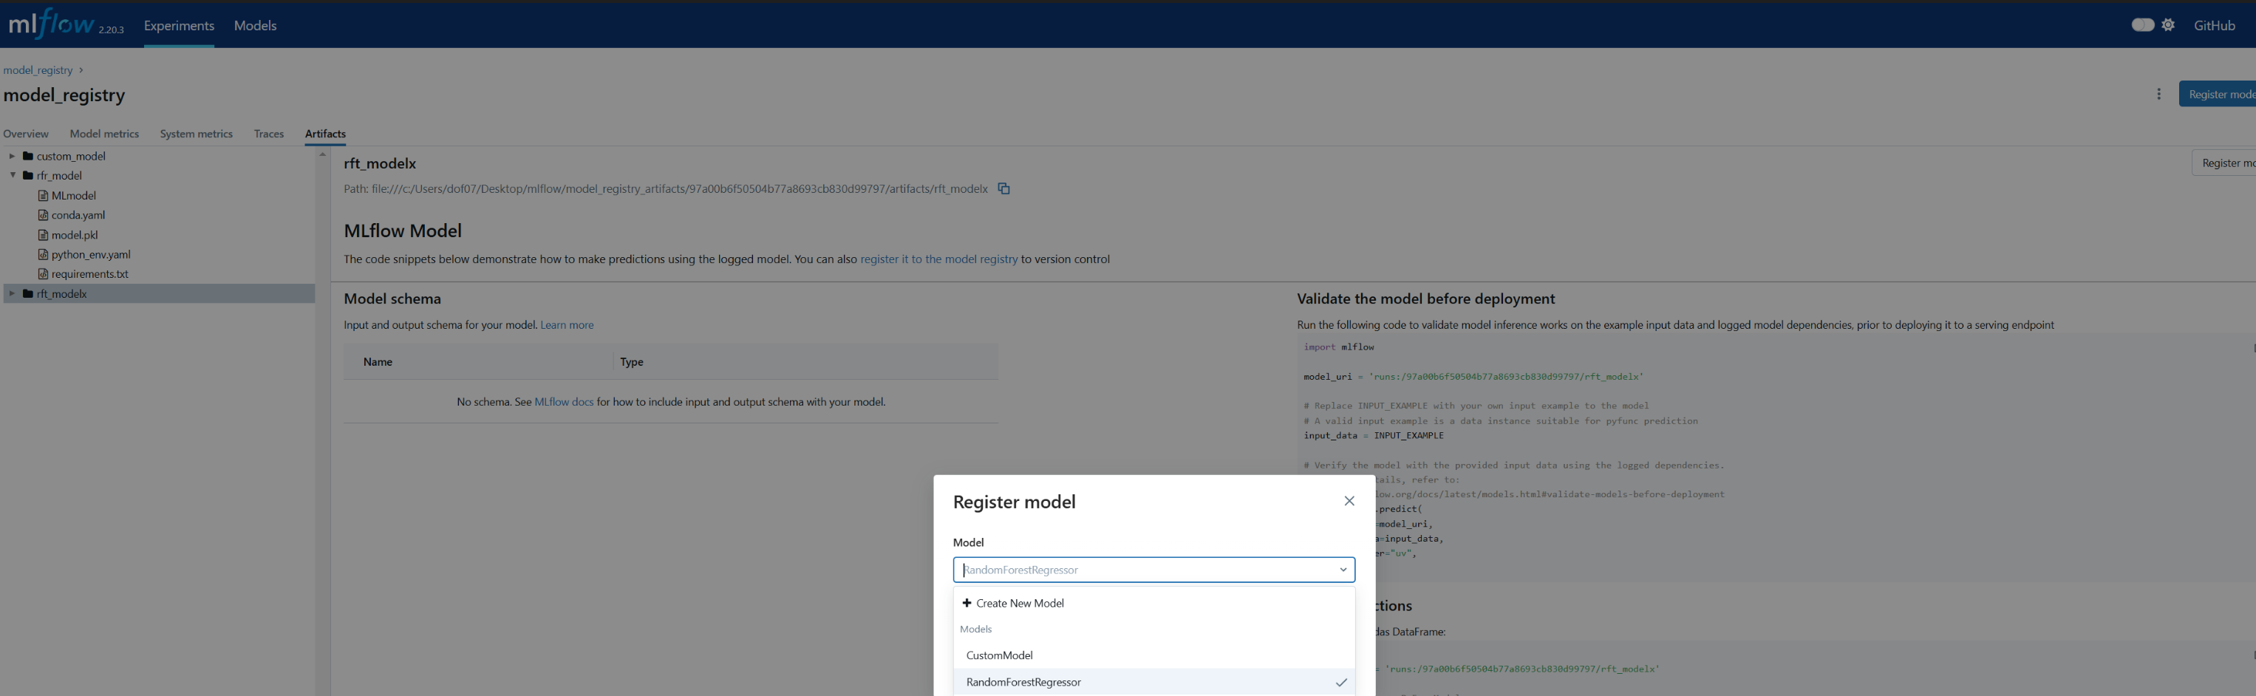Click the model_uri line in validation code
This screenshot has width=2256, height=696.
tap(1473, 377)
